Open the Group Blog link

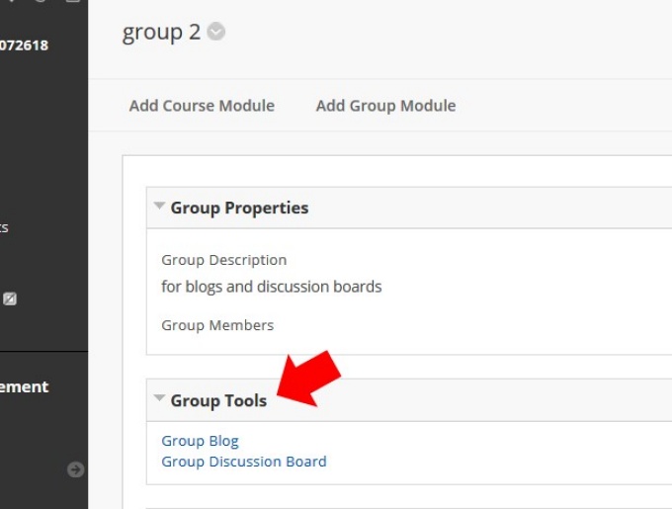[200, 441]
